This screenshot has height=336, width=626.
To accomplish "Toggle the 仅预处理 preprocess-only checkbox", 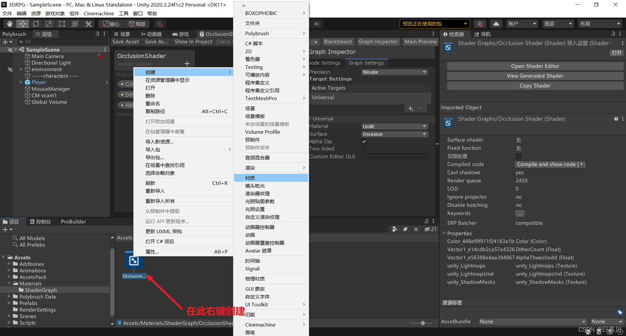I will pyautogui.click(x=518, y=156).
